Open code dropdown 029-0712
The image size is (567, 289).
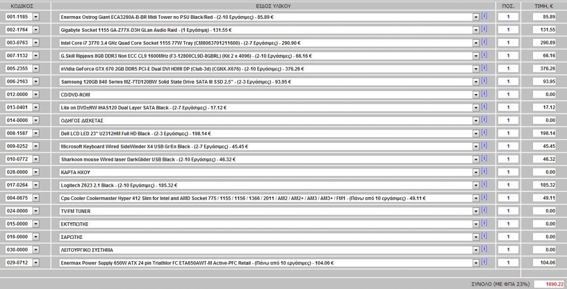(x=36, y=263)
